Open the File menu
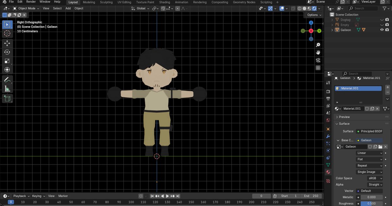 pos(11,2)
